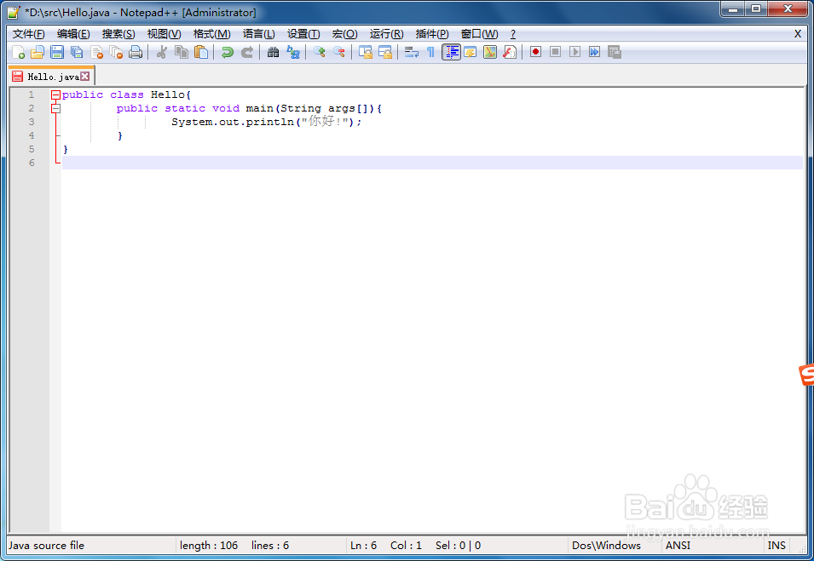Open the document map icon
This screenshot has height=561, width=814.
[490, 53]
